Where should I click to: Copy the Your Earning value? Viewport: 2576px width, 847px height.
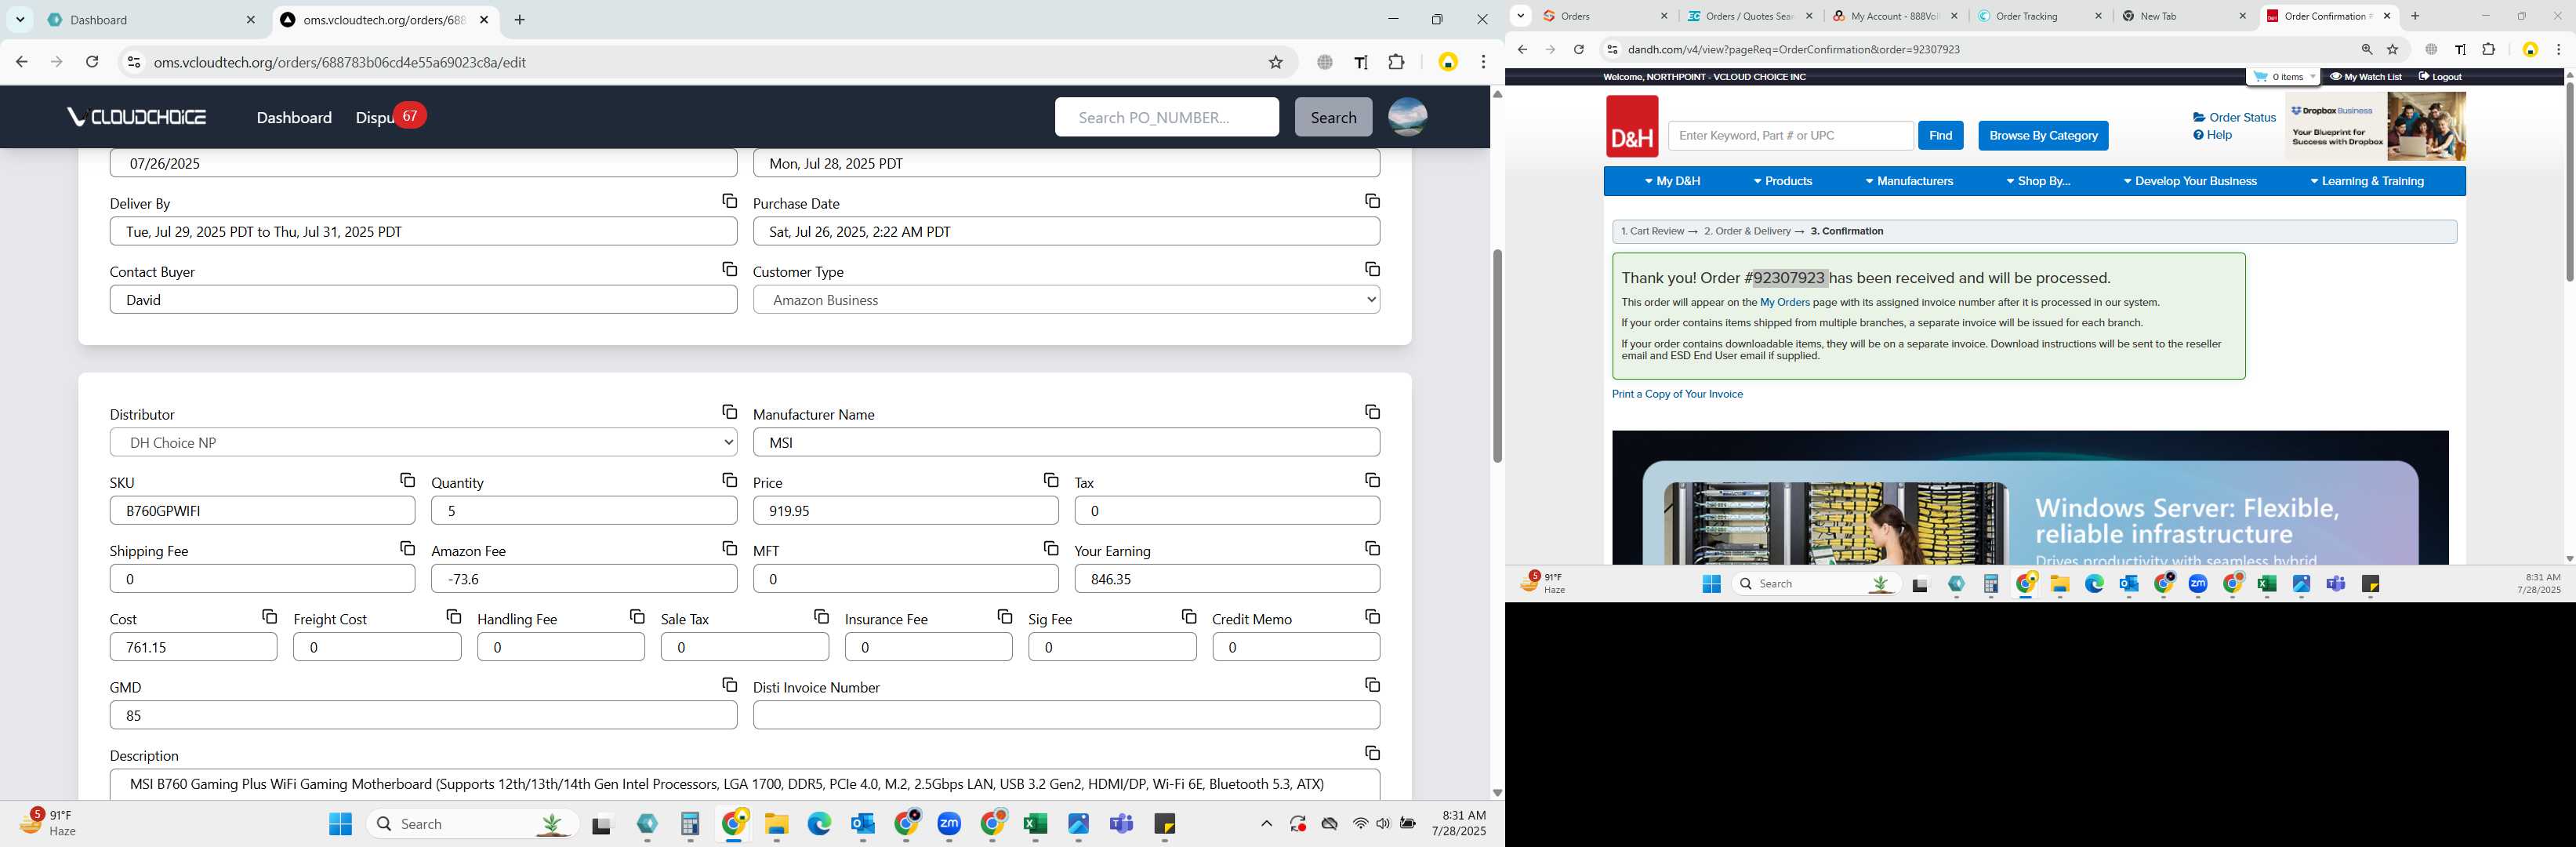click(x=1372, y=549)
